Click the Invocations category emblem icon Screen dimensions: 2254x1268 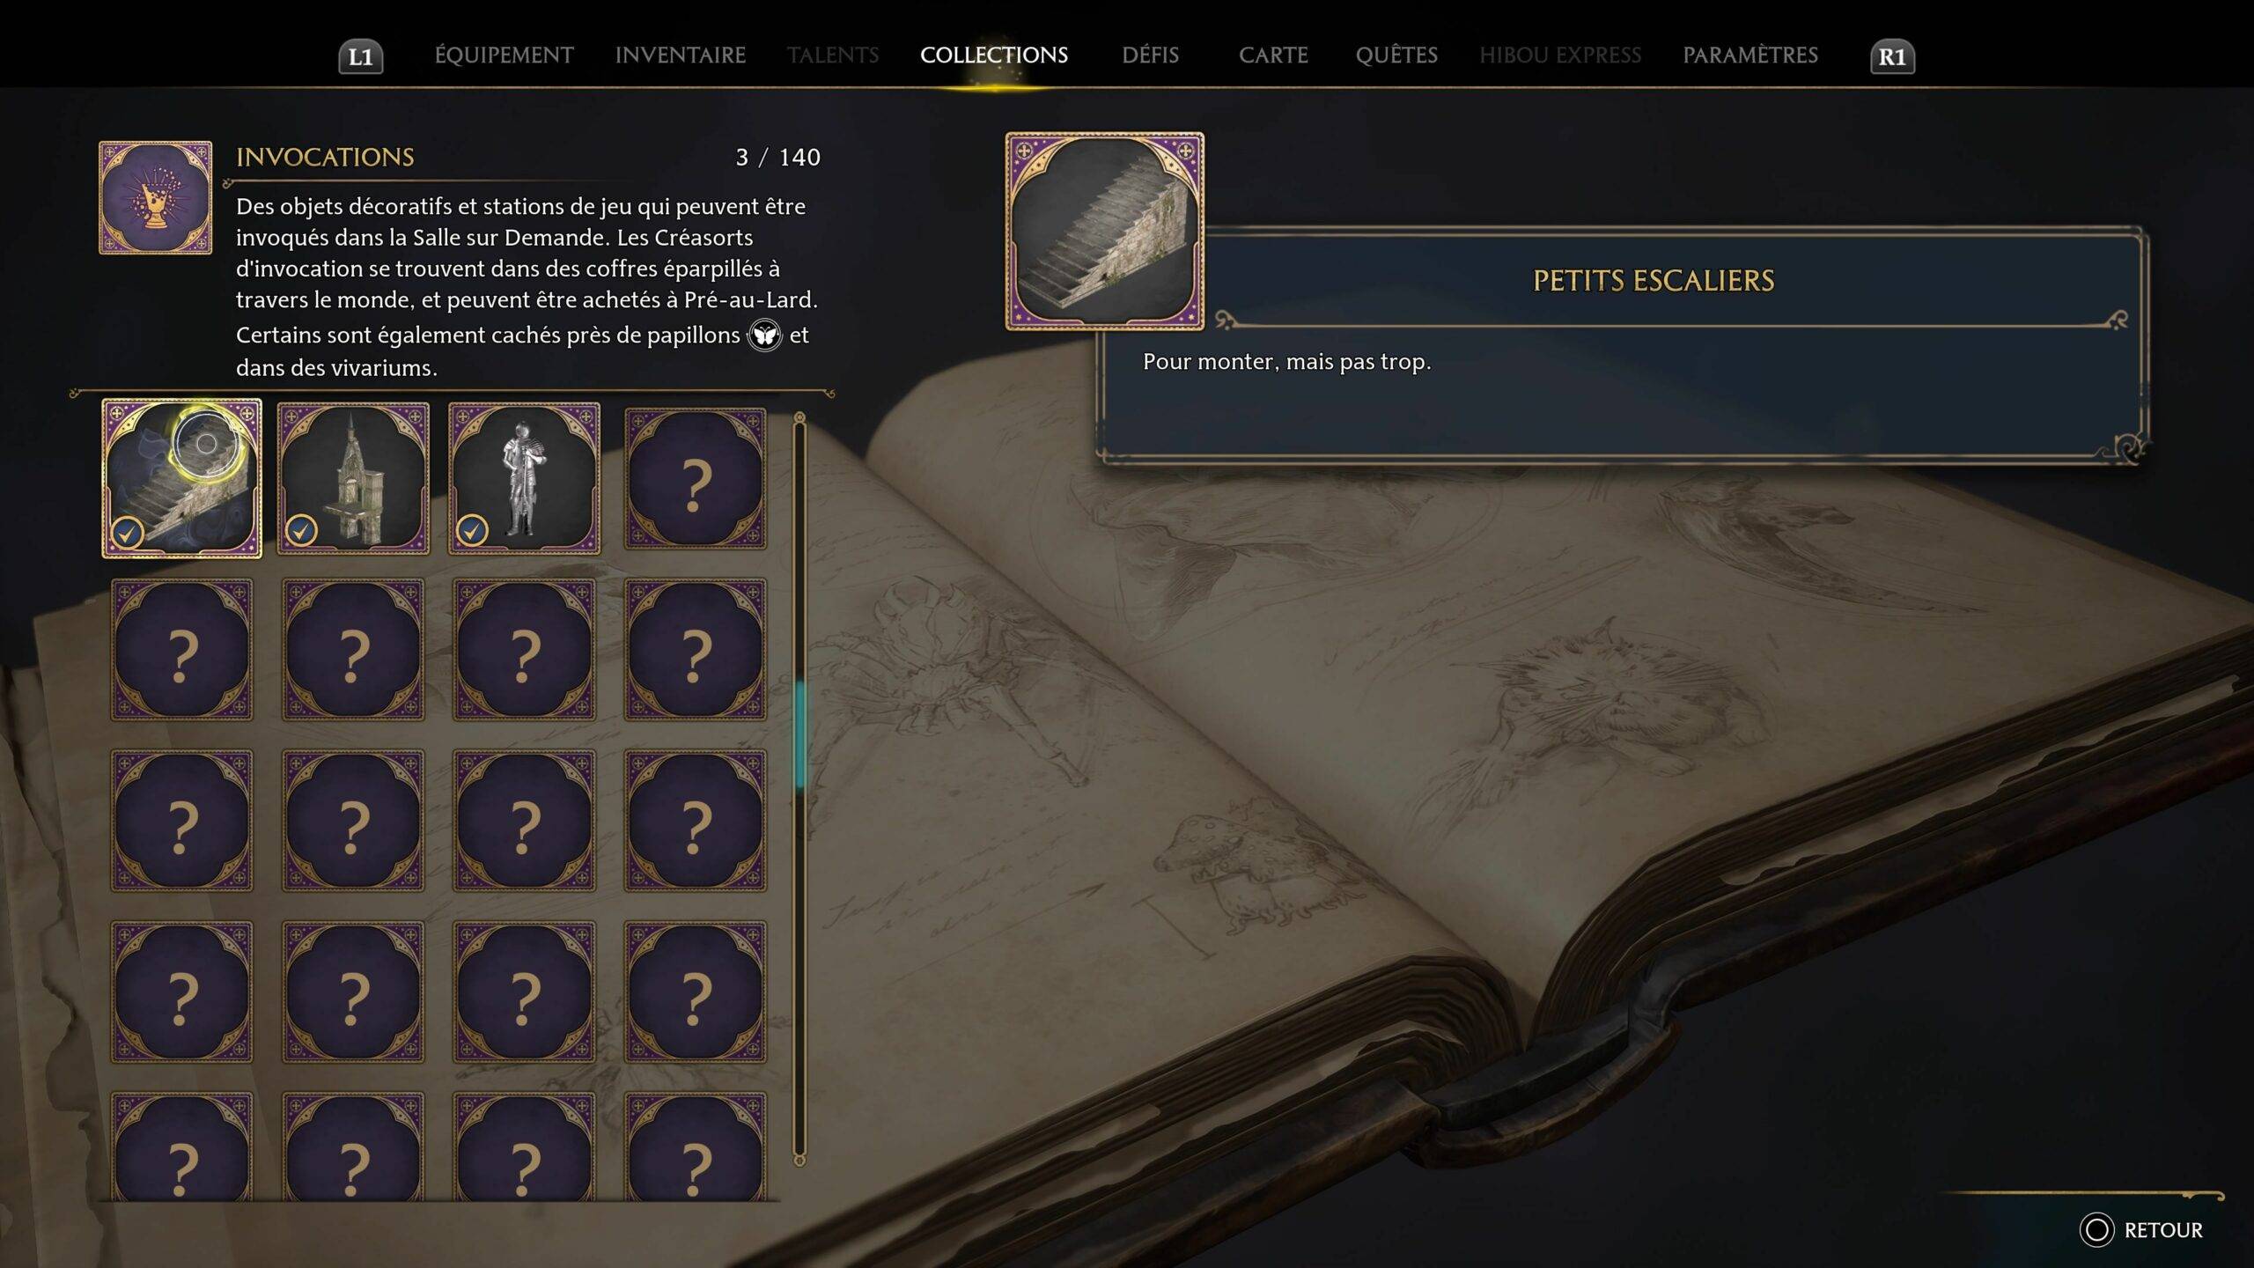[155, 197]
